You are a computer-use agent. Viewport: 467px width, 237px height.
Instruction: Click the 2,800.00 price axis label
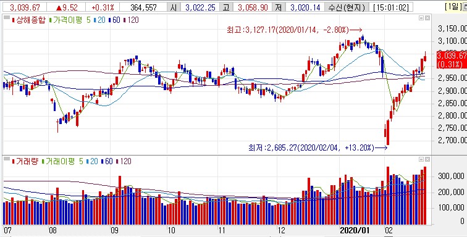[x=452, y=115]
